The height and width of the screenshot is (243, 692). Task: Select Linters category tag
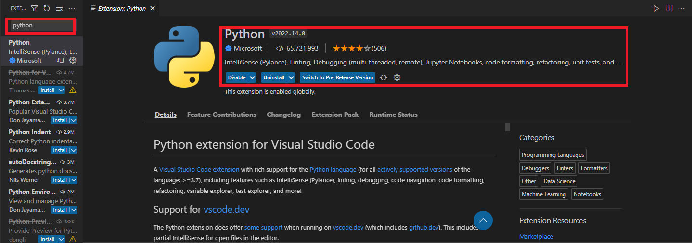click(x=564, y=168)
